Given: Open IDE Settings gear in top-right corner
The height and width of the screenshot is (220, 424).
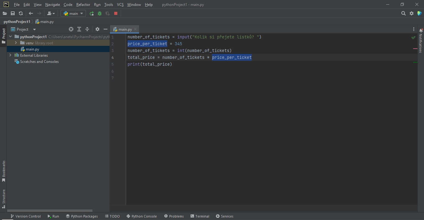Looking at the screenshot, I should pyautogui.click(x=412, y=13).
